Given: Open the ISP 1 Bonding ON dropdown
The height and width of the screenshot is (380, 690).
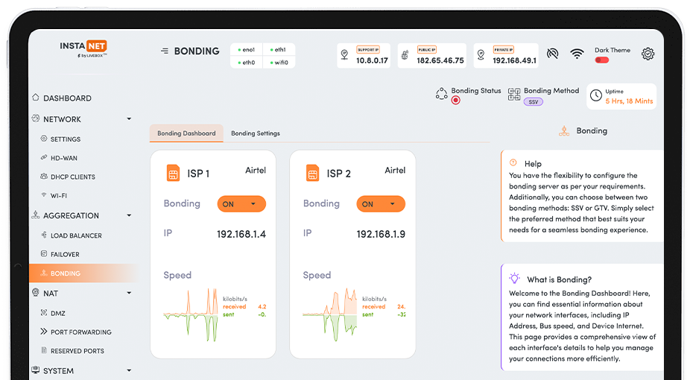Looking at the screenshot, I should coord(241,204).
